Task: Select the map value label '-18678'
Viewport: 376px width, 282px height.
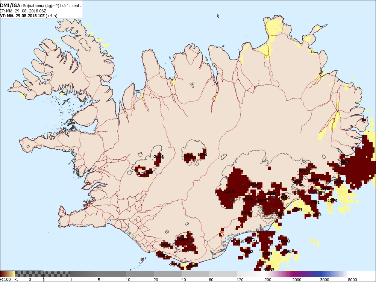Action: click(344, 162)
